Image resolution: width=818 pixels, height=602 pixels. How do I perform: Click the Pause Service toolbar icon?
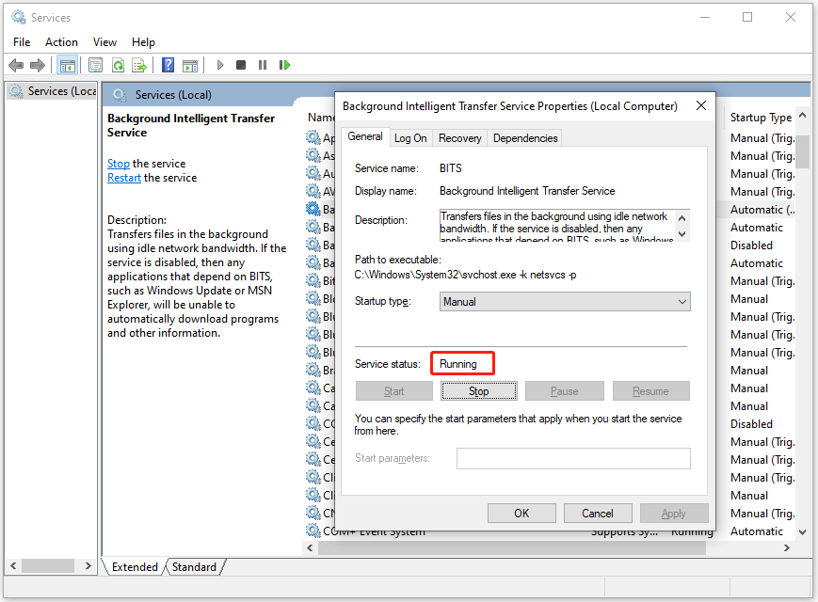262,65
